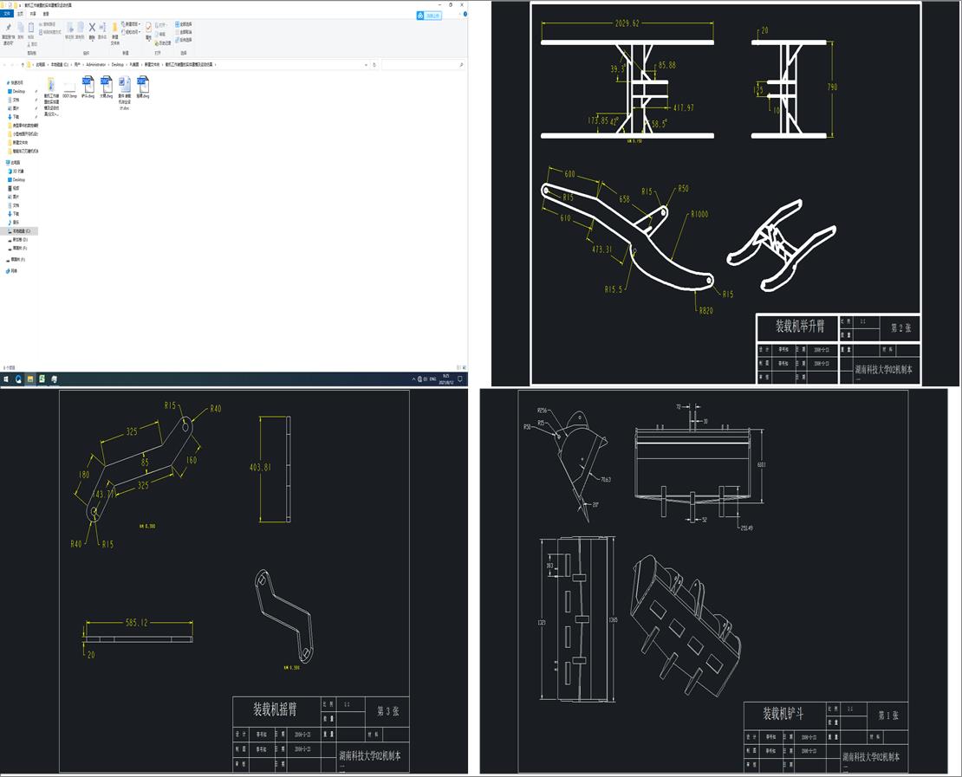Click Select none in the ribbon
Image resolution: width=962 pixels, height=777 pixels.
click(184, 32)
